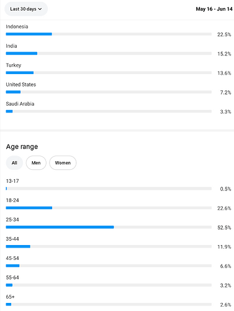Click the 13-17 age label
Screen dimensions: 234x311
pyautogui.click(x=12, y=181)
